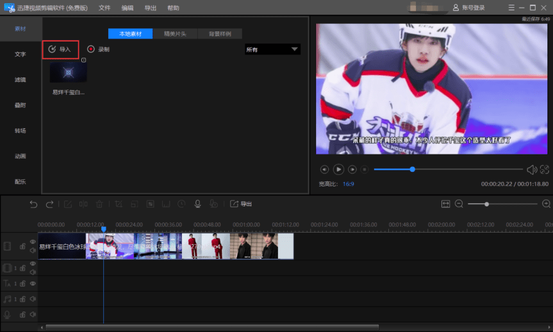
Task: Click the main video track film icon
Action: click(x=7, y=246)
